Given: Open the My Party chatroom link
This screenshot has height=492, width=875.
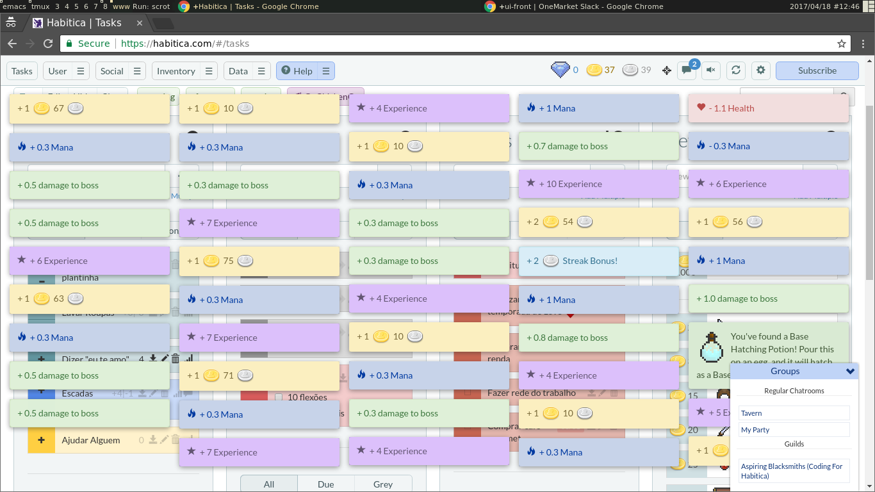Looking at the screenshot, I should point(794,430).
